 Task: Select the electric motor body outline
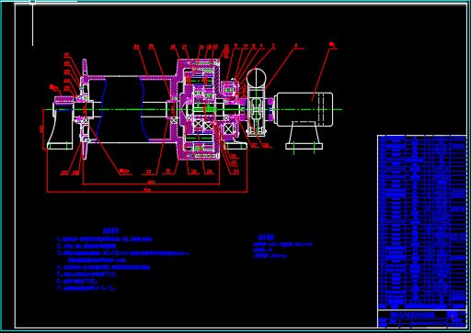[304, 109]
